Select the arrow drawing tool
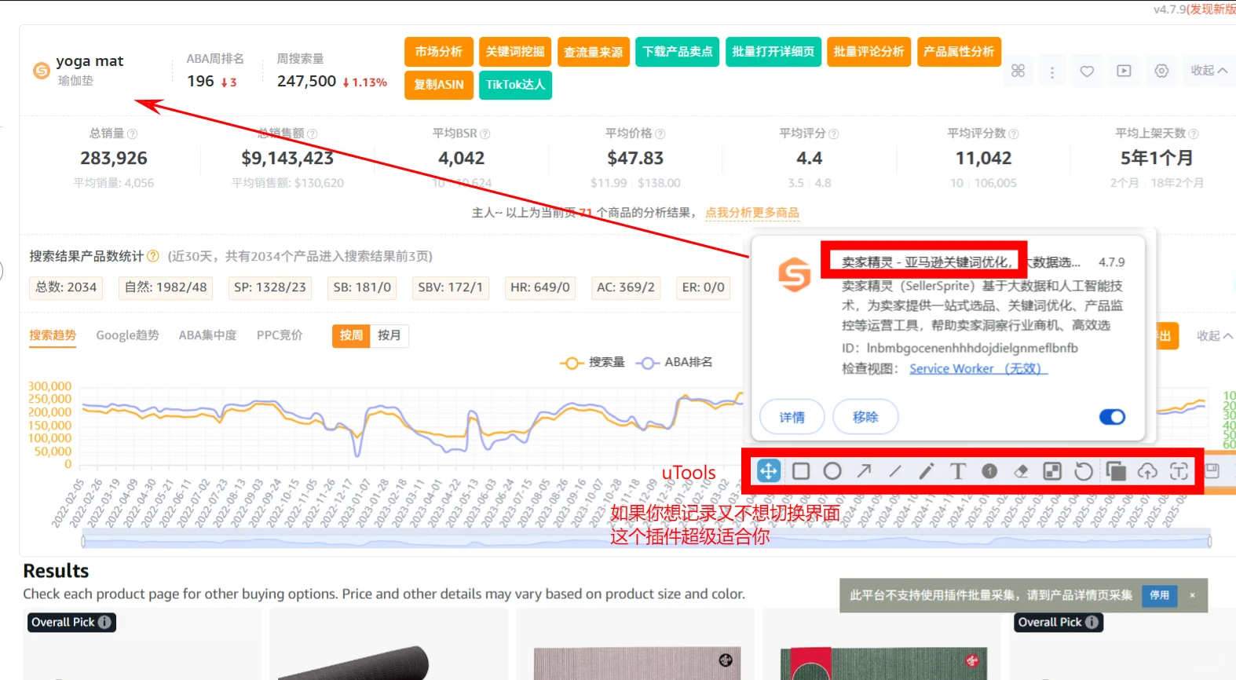Screen dimensions: 1236x680 (x=864, y=471)
